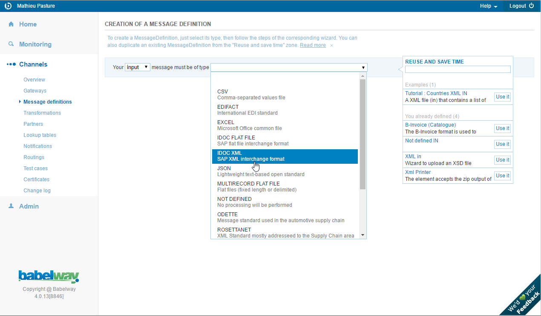Open Partners page
This screenshot has height=316, width=541.
coord(33,124)
